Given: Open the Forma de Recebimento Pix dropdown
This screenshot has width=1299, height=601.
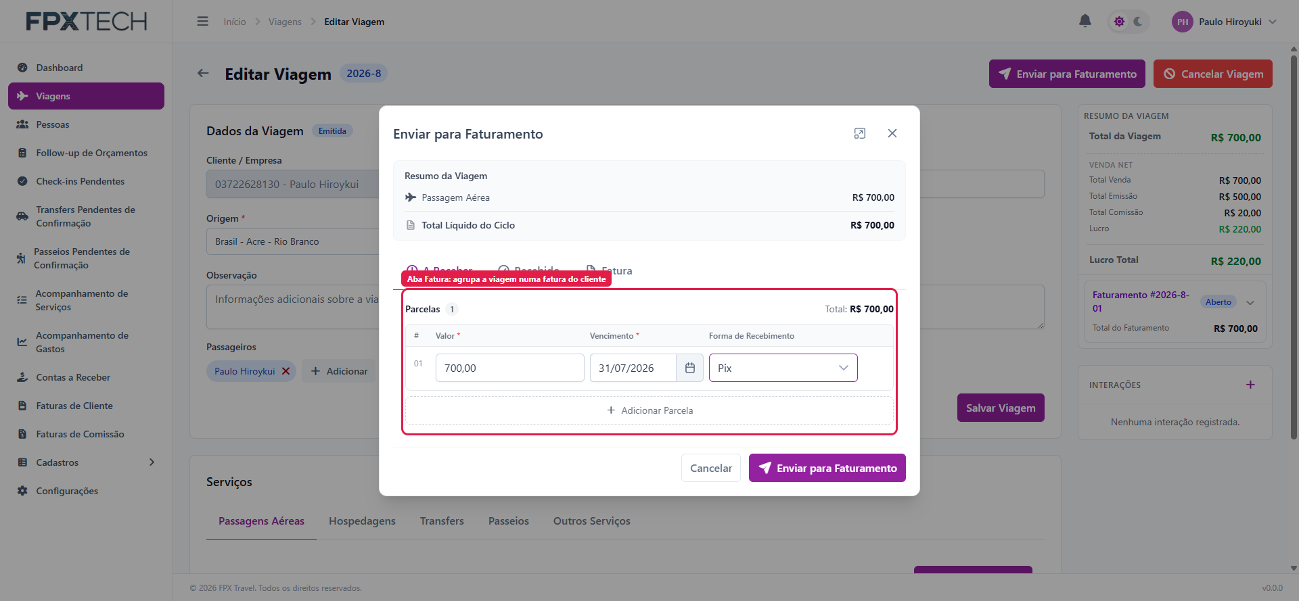Looking at the screenshot, I should click(x=783, y=368).
